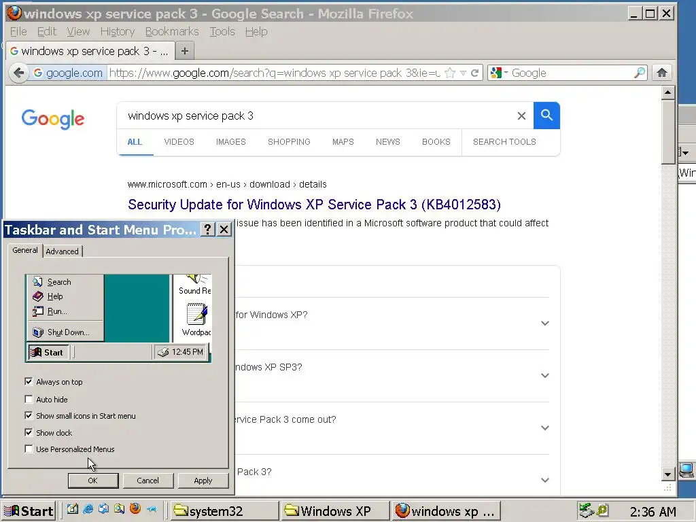The height and width of the screenshot is (522, 696).
Task: Open the File menu
Action: (18, 31)
